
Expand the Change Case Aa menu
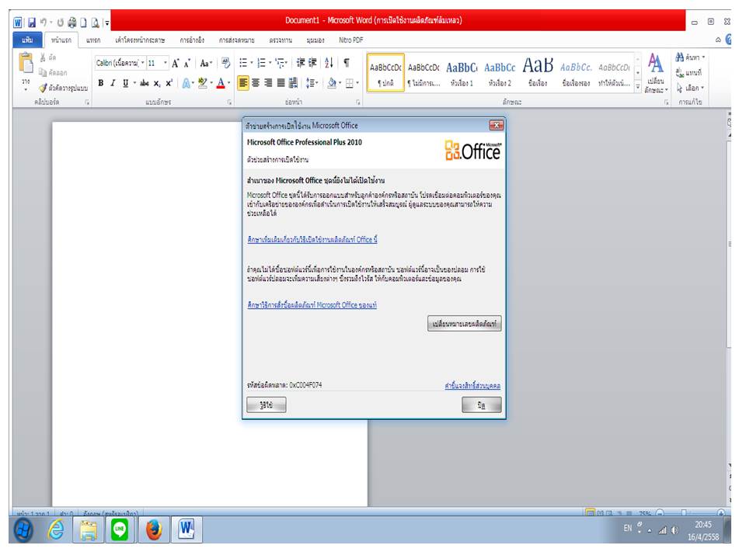pyautogui.click(x=205, y=63)
